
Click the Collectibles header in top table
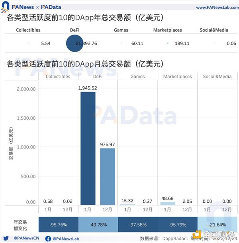(28, 30)
